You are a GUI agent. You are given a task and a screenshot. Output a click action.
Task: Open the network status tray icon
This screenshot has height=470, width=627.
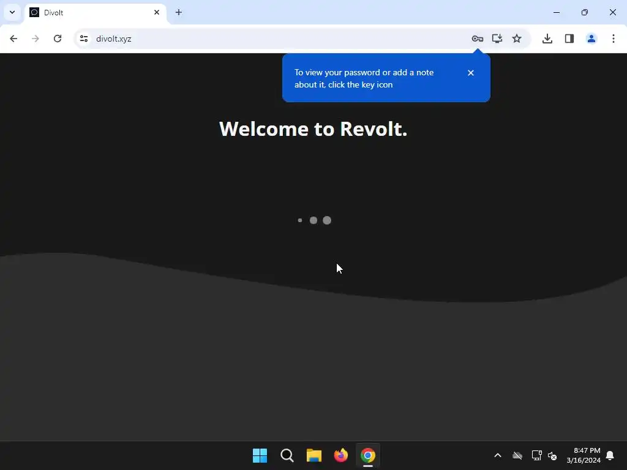tap(536, 455)
